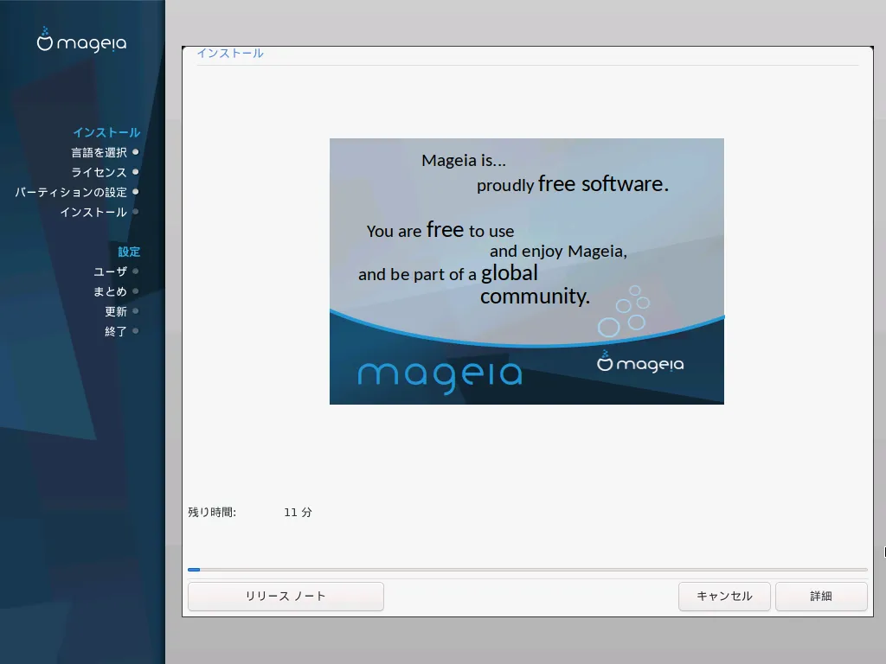Click bullet dot next to パーティションの設定

(136, 192)
